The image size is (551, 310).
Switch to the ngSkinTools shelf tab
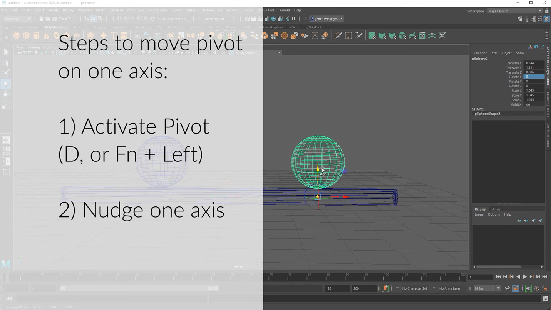313,27
